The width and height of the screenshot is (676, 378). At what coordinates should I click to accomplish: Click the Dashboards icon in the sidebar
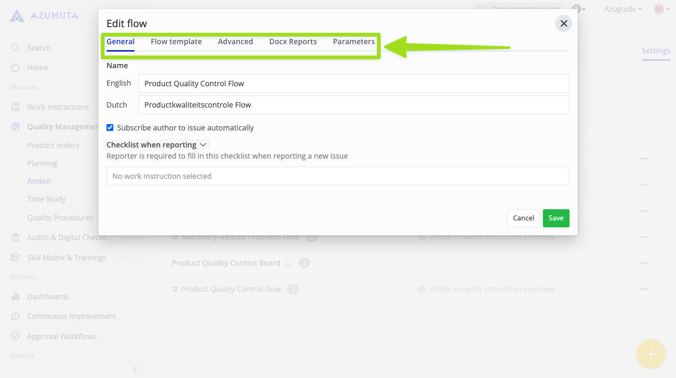pos(15,296)
